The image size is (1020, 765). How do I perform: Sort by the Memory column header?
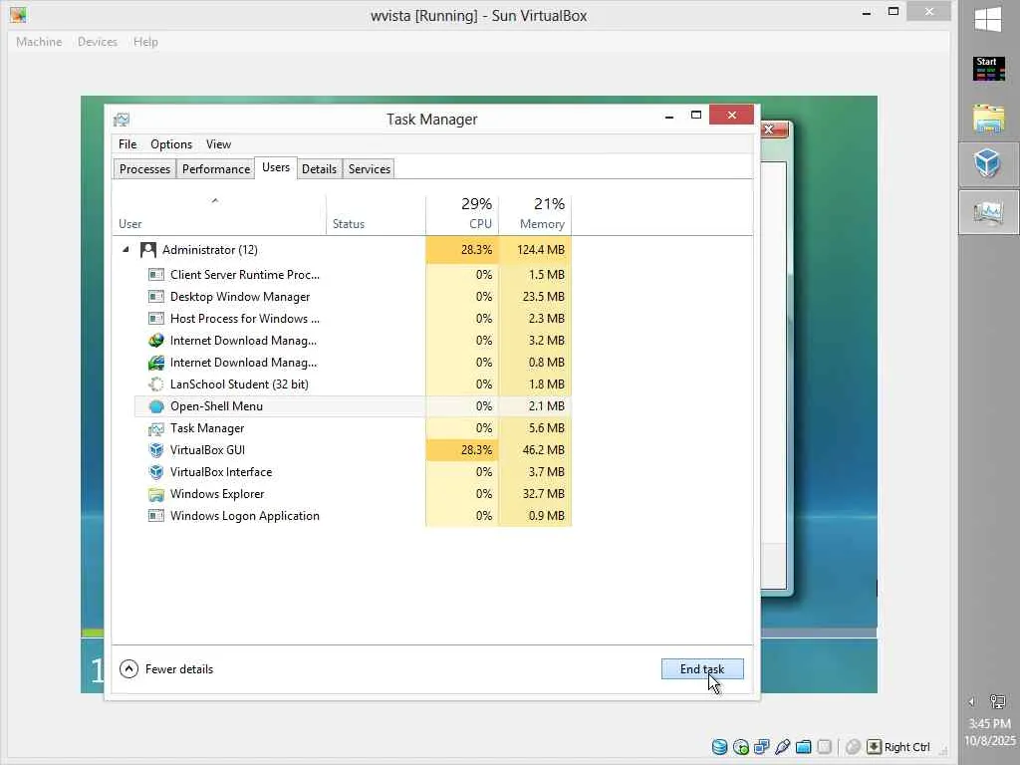tap(535, 215)
